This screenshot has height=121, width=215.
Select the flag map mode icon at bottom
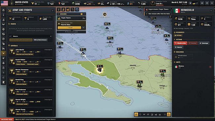point(136,114)
